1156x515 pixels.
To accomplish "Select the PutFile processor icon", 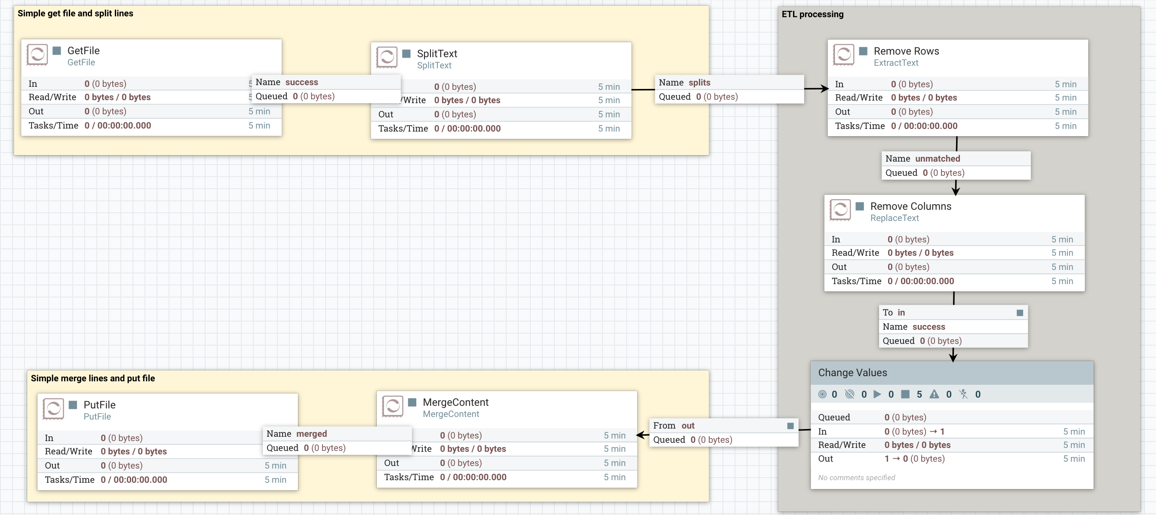I will coord(53,409).
